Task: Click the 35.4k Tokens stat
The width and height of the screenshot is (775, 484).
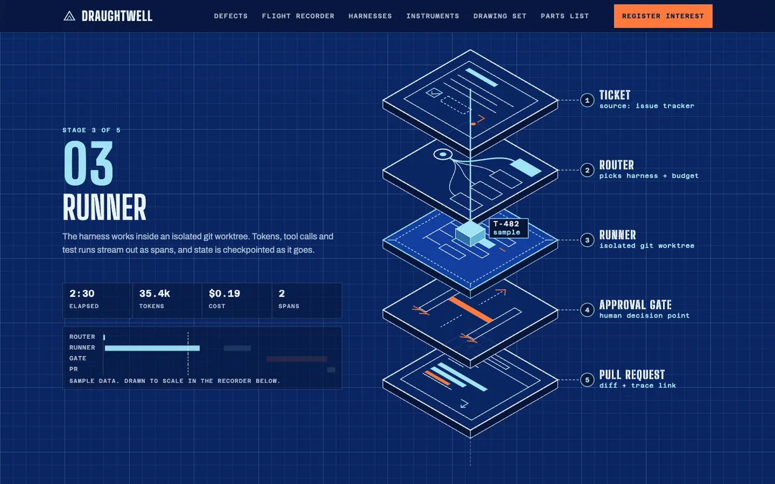Action: point(167,301)
